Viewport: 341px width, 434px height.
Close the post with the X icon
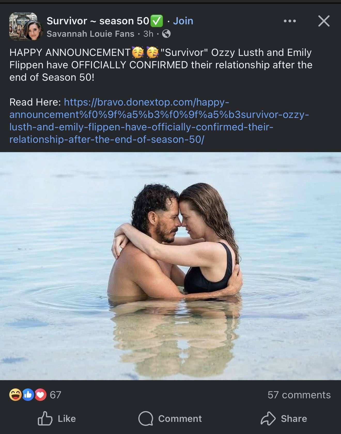(324, 21)
